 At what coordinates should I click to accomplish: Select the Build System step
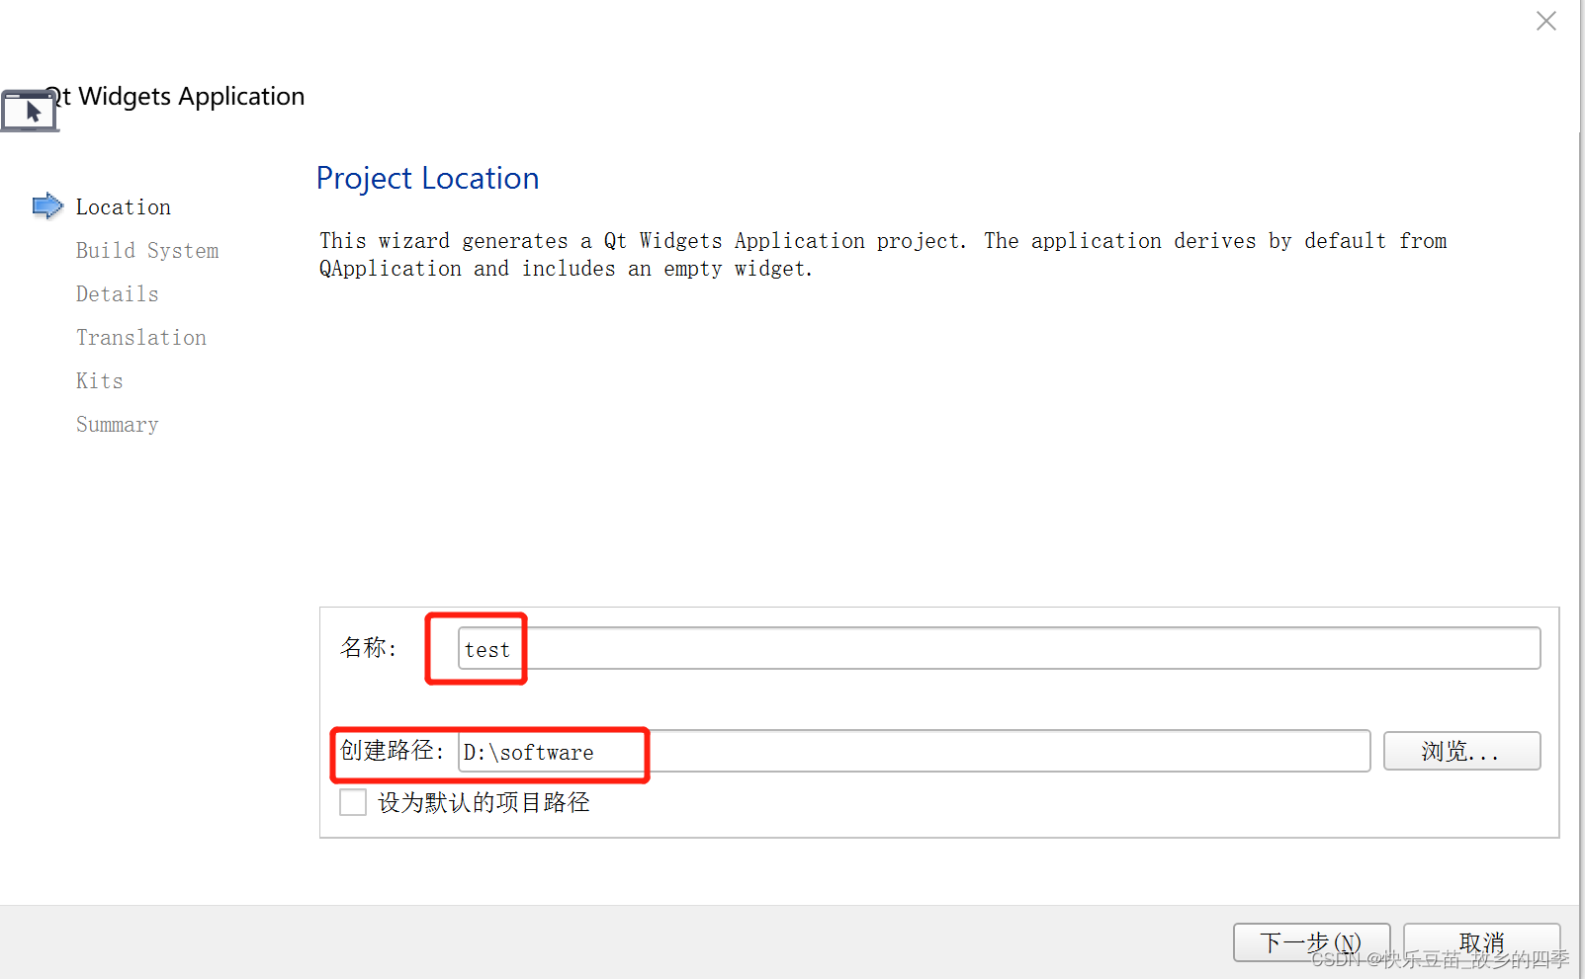(x=147, y=251)
